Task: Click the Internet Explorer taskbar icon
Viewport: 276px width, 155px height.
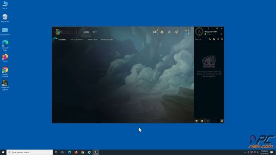Action: (x=89, y=152)
